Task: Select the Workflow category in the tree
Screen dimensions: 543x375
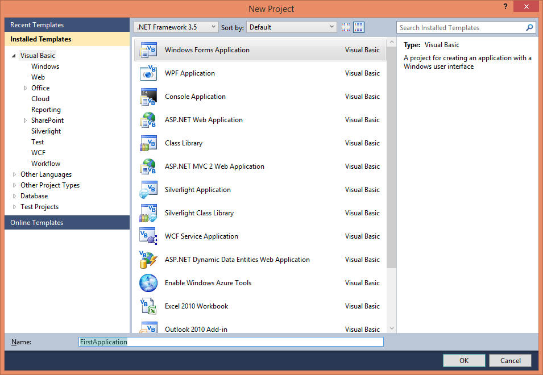Action: point(45,164)
